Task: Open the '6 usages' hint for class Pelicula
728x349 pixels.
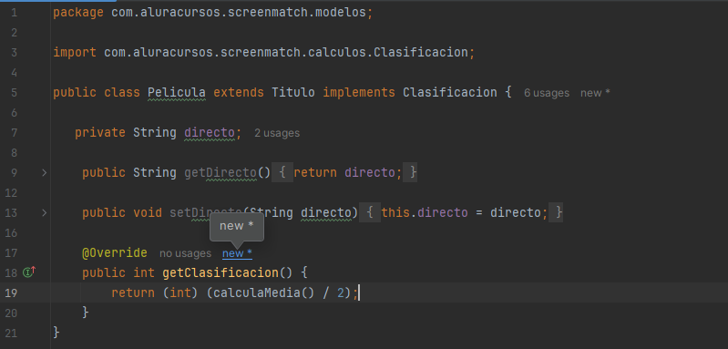Action: point(547,93)
